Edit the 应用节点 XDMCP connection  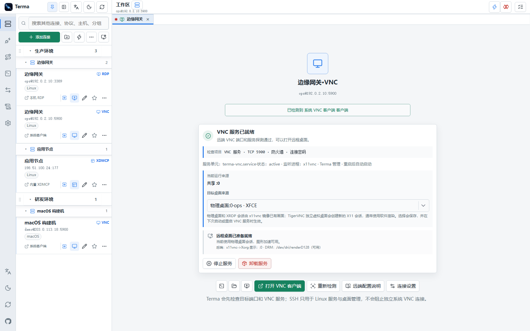84,185
